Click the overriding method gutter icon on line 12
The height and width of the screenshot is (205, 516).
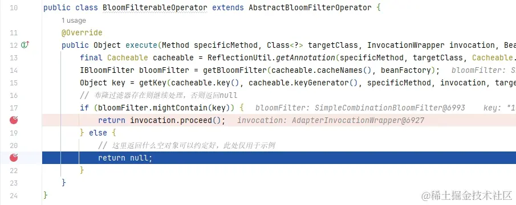[25, 44]
